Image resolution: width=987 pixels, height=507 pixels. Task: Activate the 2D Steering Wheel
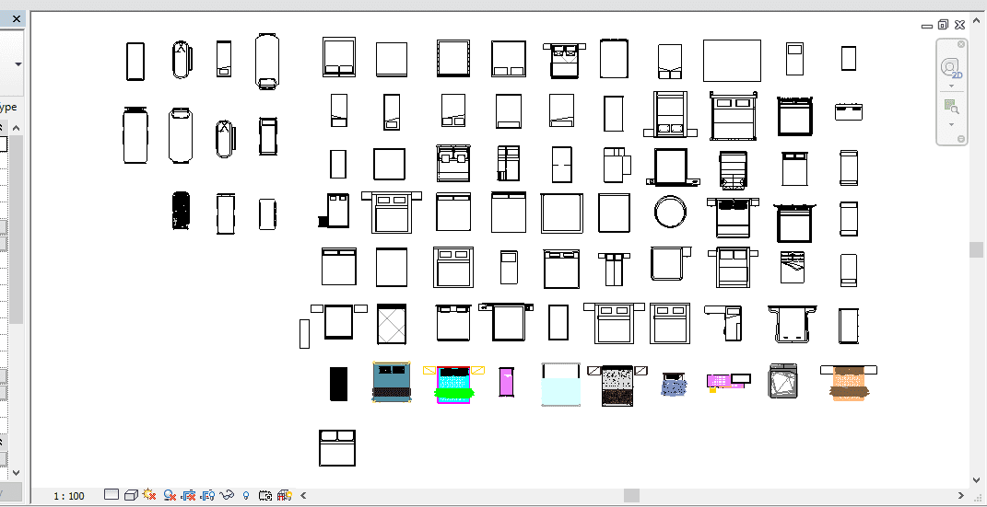click(951, 68)
